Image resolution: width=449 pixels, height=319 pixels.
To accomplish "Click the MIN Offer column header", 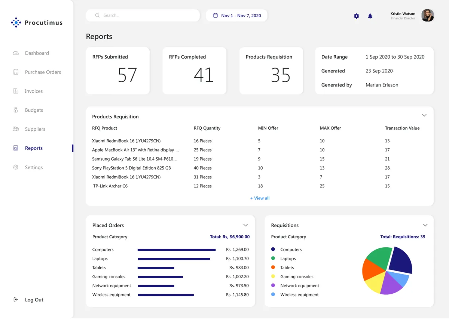I will tap(268, 128).
